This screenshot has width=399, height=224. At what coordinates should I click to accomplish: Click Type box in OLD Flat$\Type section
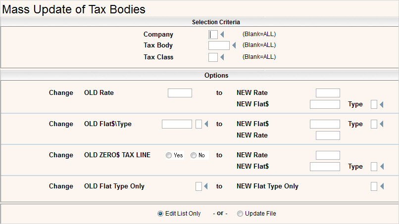click(x=374, y=124)
